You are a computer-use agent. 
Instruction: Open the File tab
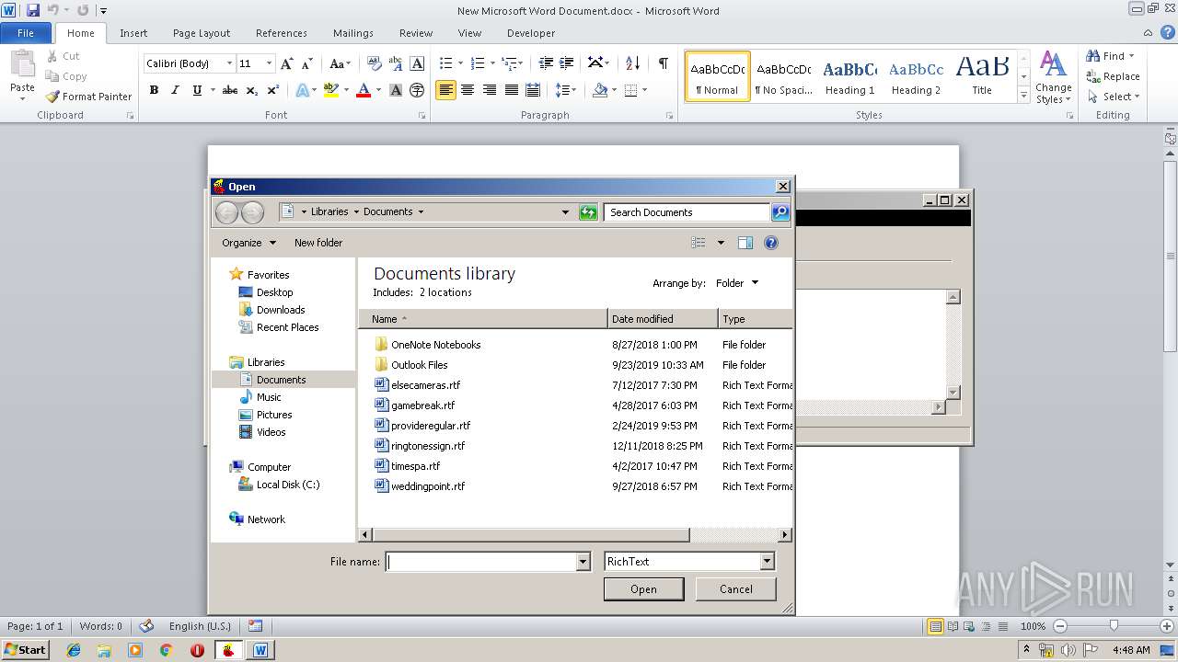(x=26, y=33)
